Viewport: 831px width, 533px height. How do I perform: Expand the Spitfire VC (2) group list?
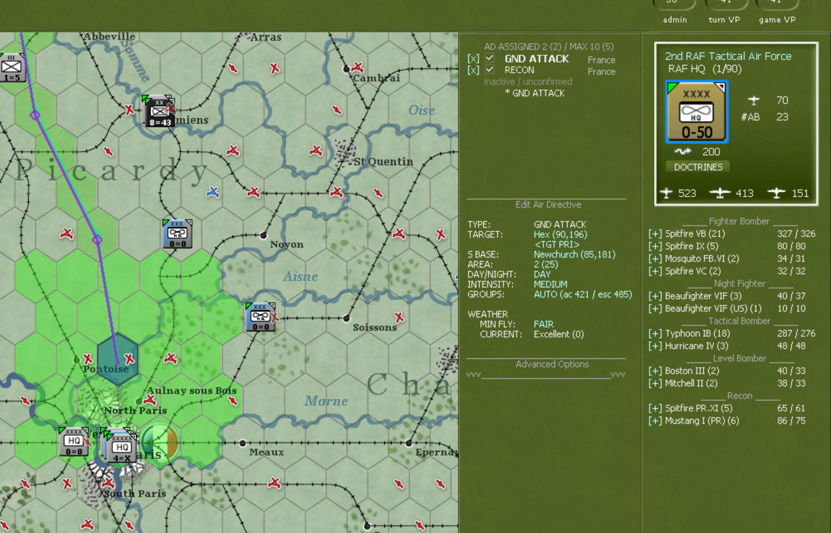pos(655,271)
